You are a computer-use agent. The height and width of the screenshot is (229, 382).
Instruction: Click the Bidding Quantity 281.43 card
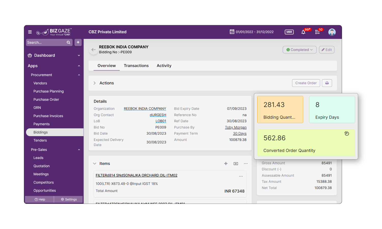pos(280,110)
